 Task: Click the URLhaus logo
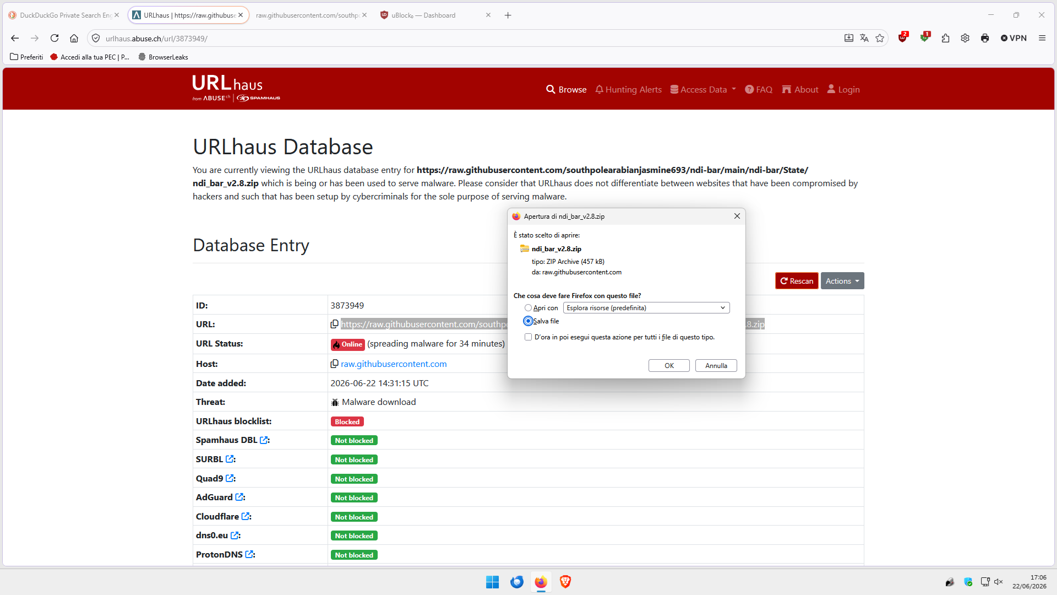[236, 88]
